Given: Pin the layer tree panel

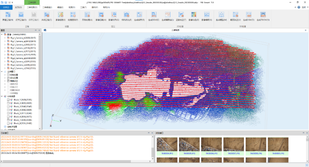Looking at the screenshot, I should click(36, 30).
